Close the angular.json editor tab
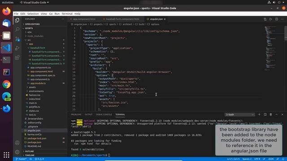This screenshot has height=161, width=287. click(x=165, y=19)
